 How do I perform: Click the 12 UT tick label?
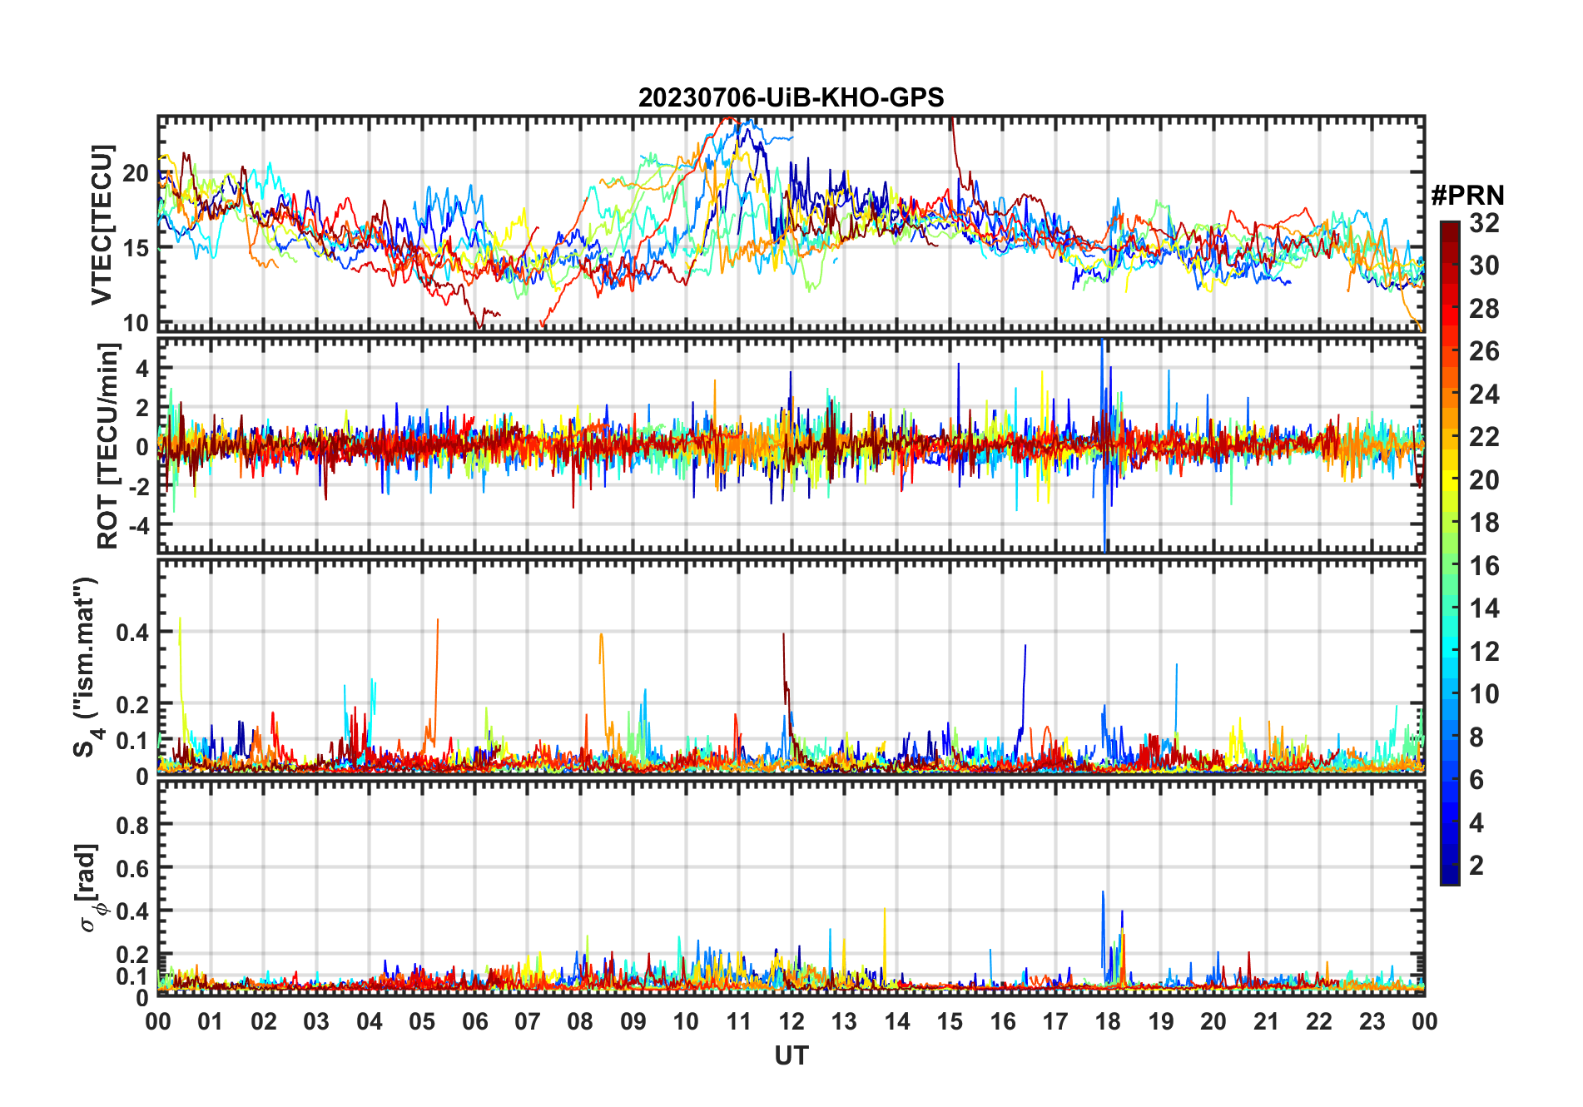(791, 1021)
